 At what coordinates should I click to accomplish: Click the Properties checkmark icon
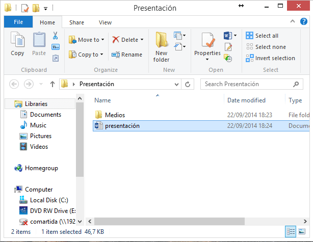[207, 40]
